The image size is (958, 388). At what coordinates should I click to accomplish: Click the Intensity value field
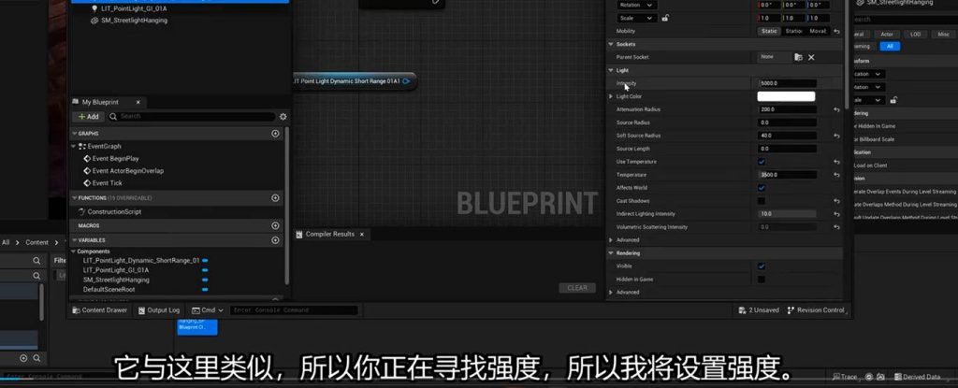point(786,83)
